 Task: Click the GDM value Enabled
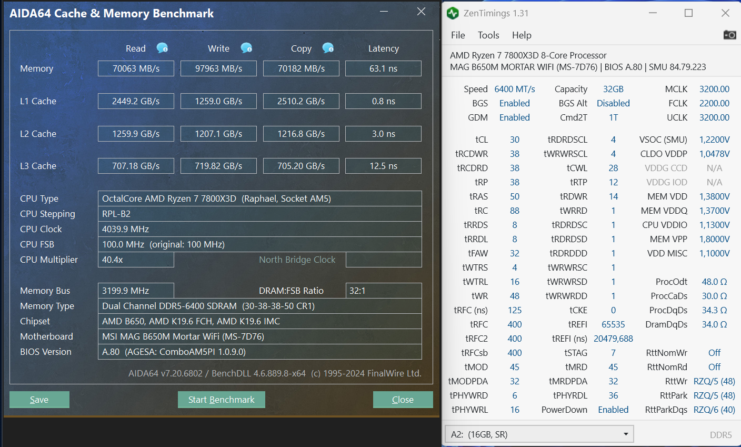[x=515, y=117]
